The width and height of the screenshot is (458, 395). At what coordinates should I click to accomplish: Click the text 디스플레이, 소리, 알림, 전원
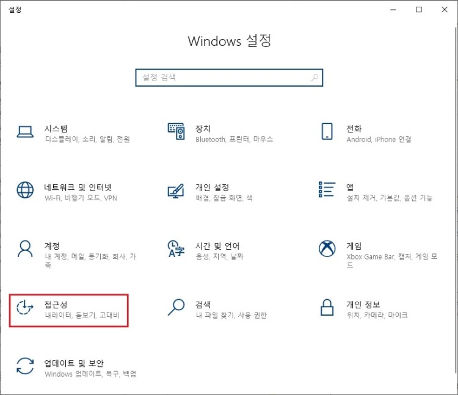pos(87,139)
